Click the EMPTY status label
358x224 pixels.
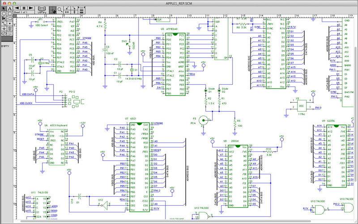5,46
